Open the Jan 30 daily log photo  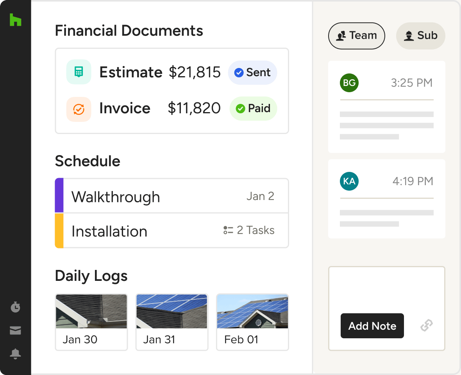click(91, 311)
